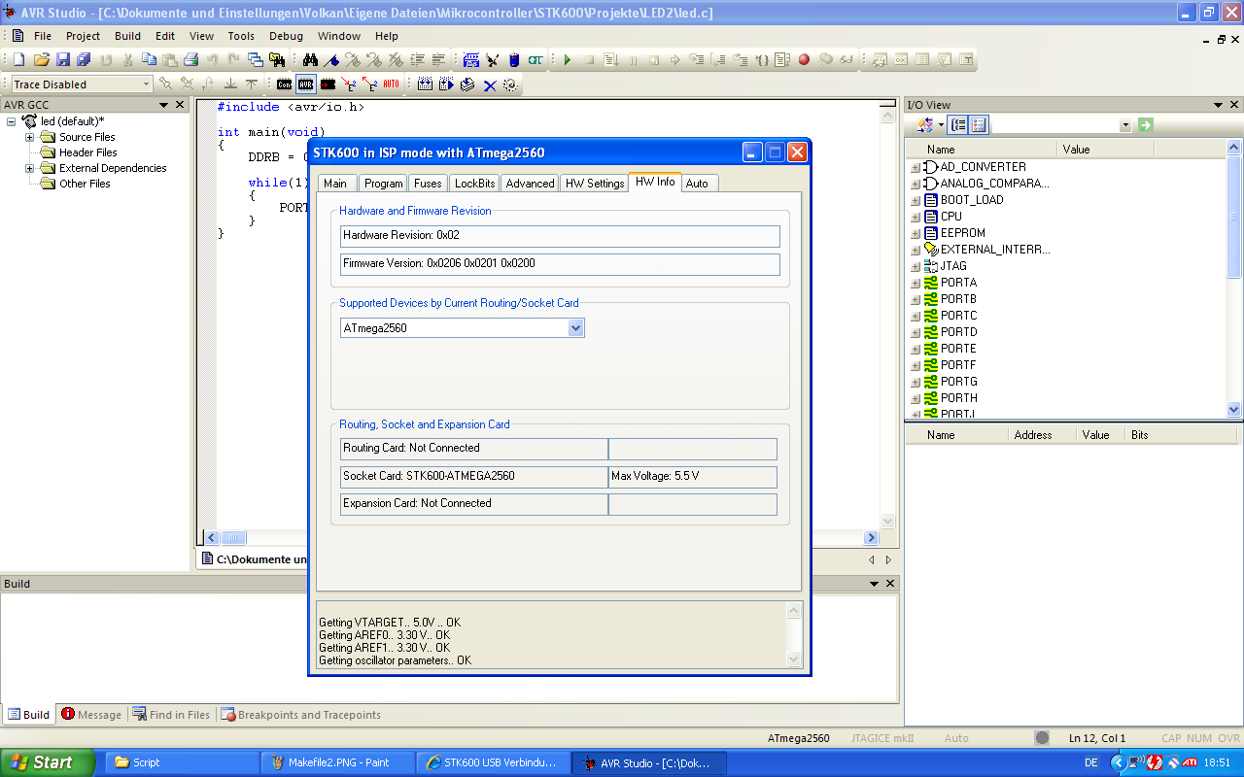Click the tree view icon in I/O View toolbar
Viewport: 1244px width, 777px height.
[x=958, y=124]
